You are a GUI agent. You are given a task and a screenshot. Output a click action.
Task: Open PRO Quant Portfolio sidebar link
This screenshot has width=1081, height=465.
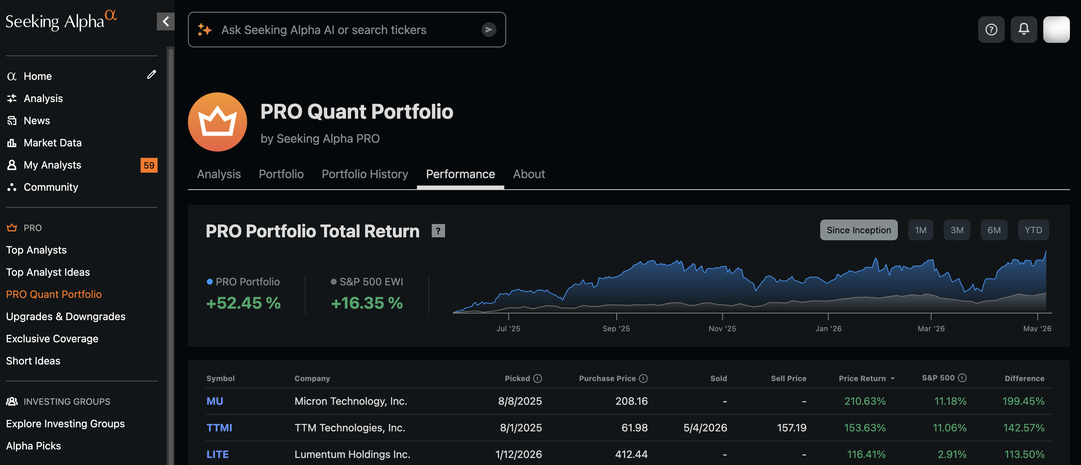coord(54,294)
